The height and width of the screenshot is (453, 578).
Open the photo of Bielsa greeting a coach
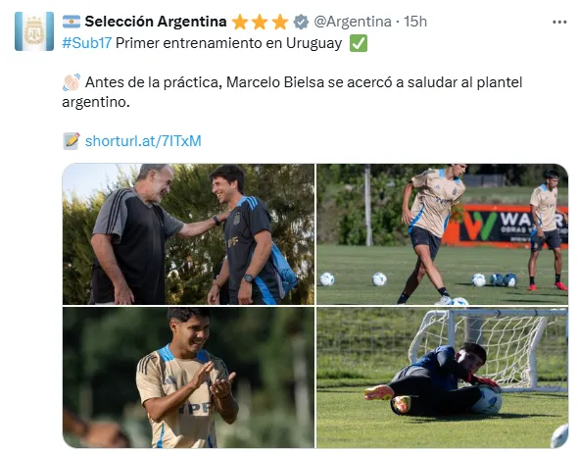[188, 234]
